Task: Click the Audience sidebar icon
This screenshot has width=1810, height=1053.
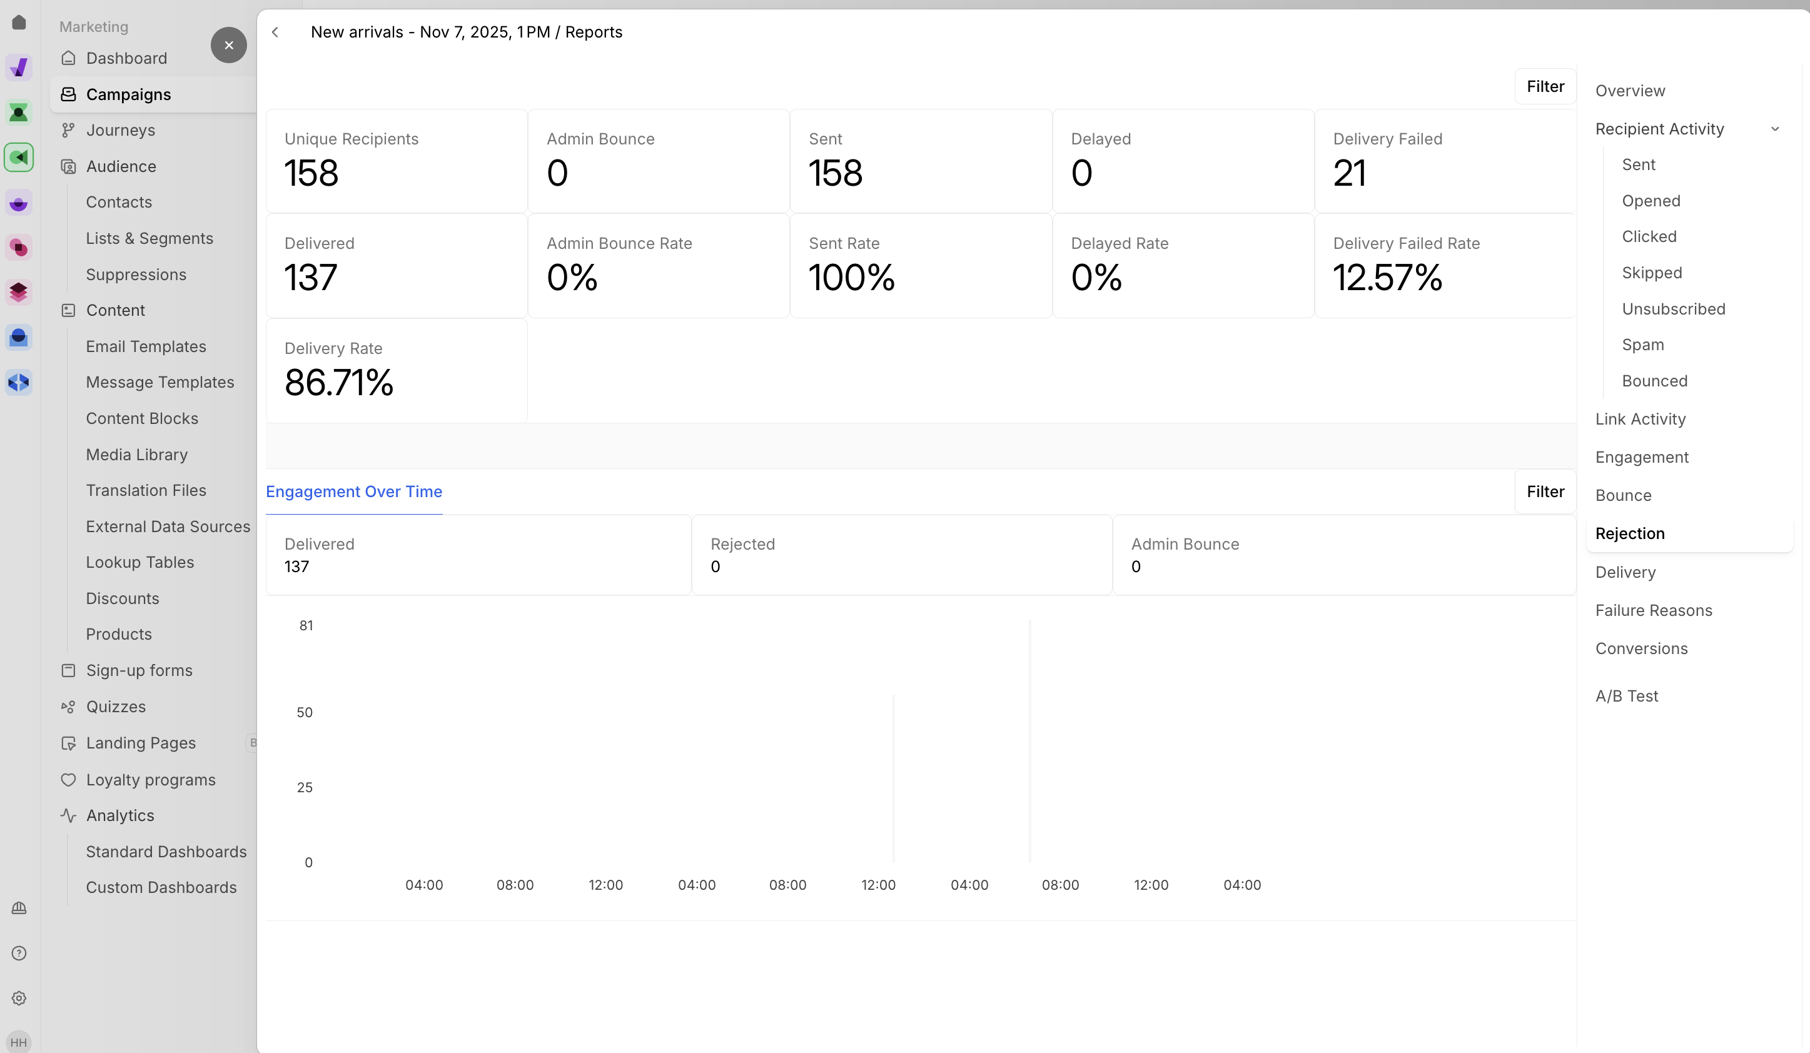Action: pyautogui.click(x=68, y=166)
